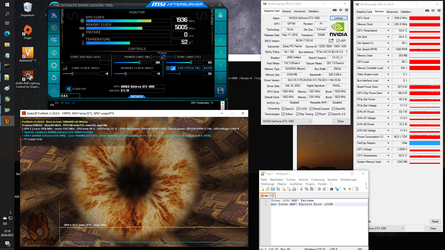The width and height of the screenshot is (445, 250).
Task: Click Reset in GPU-Z Sensors window
Action: (435, 221)
